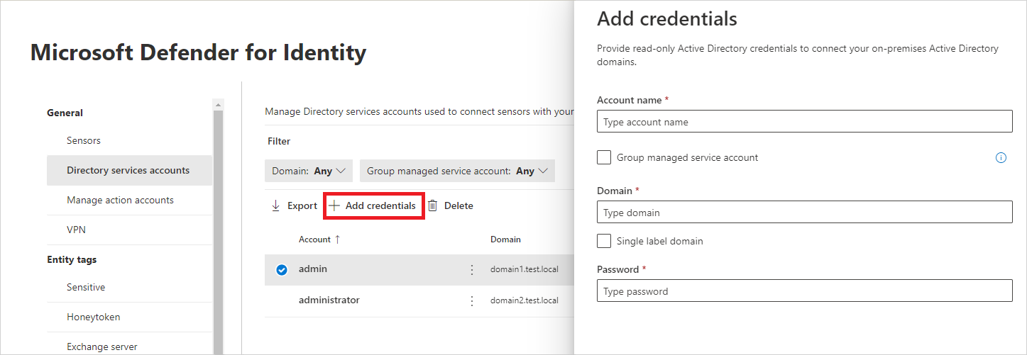Enable Group managed service account checkbox

pyautogui.click(x=604, y=157)
